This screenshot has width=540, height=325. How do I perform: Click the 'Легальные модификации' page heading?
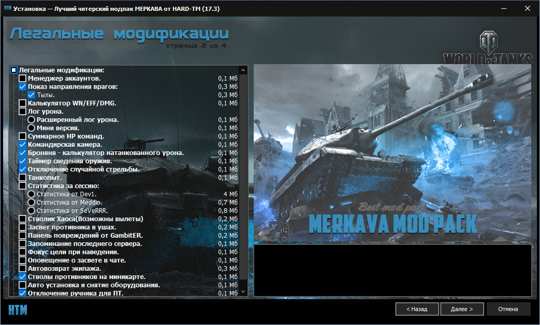tap(119, 34)
